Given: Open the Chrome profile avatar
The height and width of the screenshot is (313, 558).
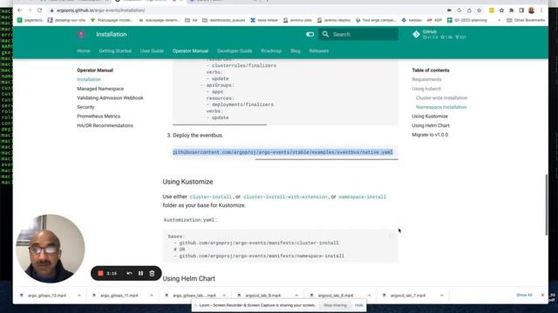Looking at the screenshot, I should pyautogui.click(x=531, y=10).
